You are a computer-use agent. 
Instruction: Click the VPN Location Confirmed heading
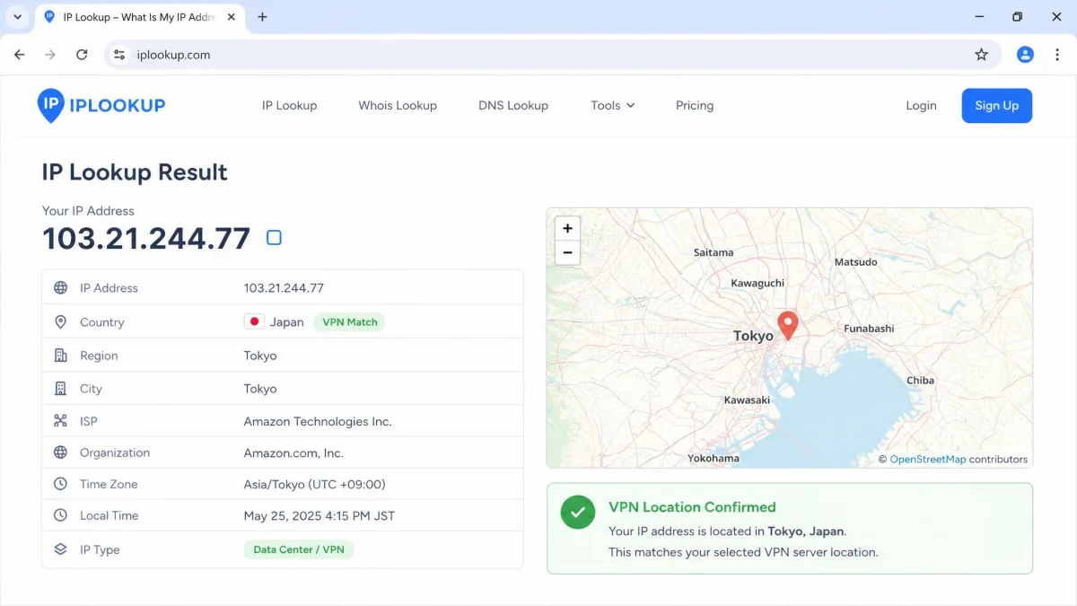point(692,507)
